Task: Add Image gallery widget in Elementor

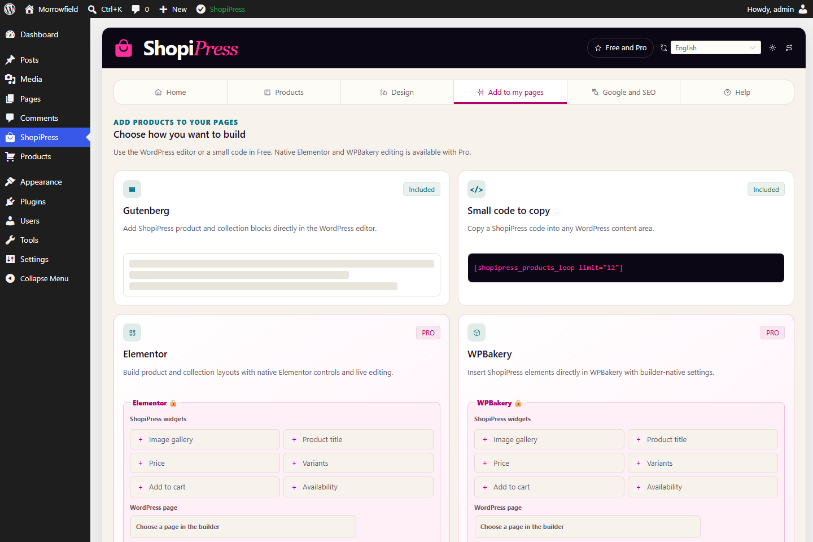Action: click(x=205, y=439)
